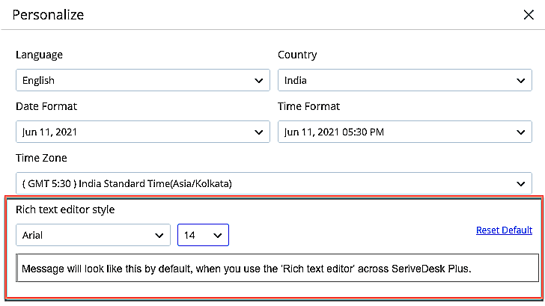Image resolution: width=545 pixels, height=306 pixels.
Task: Click the Personalize dialog title
Action: point(48,14)
